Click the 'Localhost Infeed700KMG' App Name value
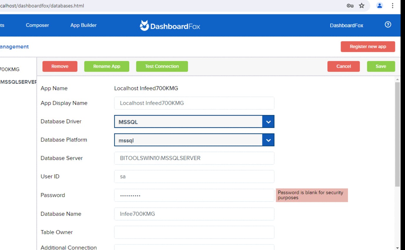405x250 pixels. pos(146,88)
